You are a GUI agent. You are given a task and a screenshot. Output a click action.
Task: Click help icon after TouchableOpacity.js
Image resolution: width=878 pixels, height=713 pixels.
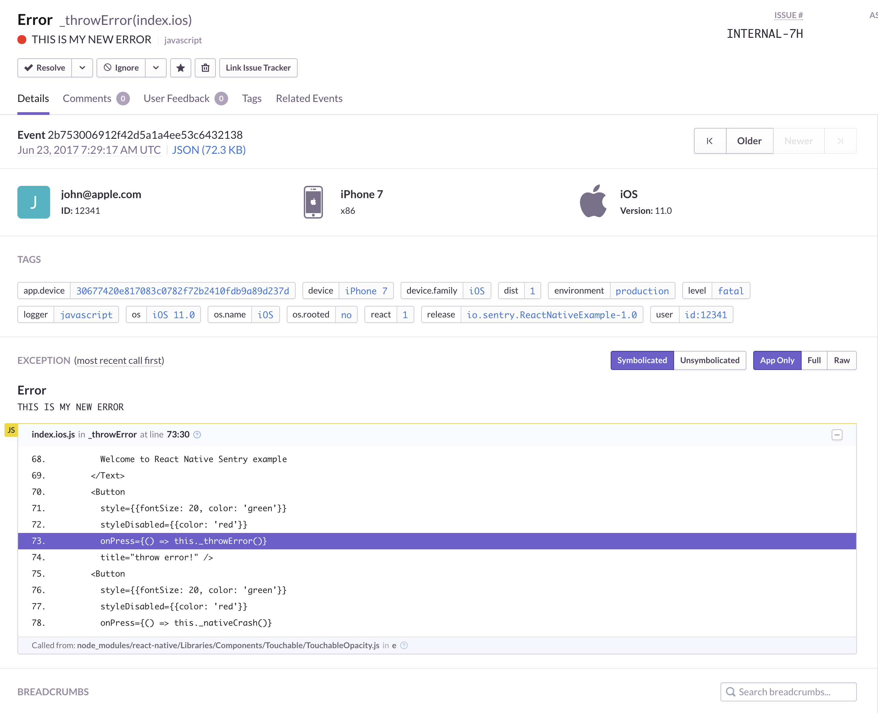(x=404, y=645)
